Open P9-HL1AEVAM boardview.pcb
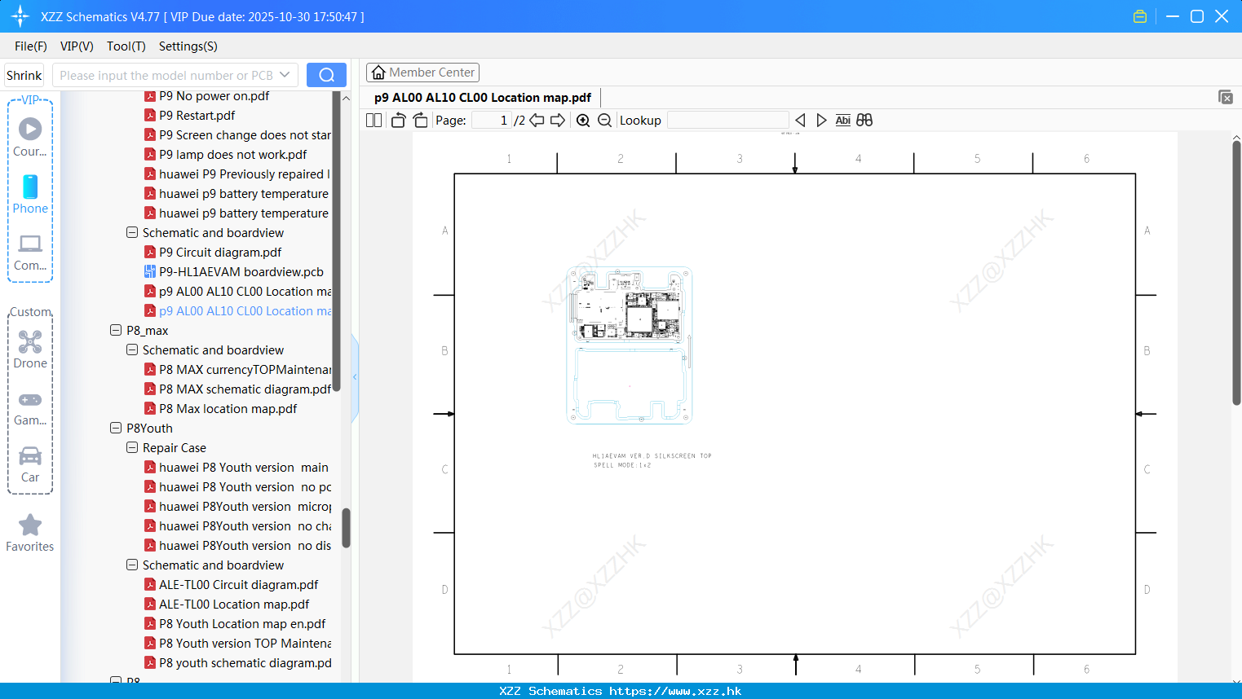This screenshot has width=1242, height=699. pyautogui.click(x=241, y=272)
